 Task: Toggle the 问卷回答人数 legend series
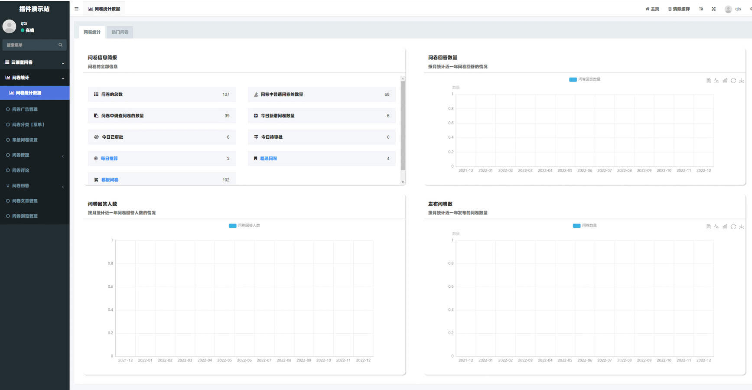244,225
